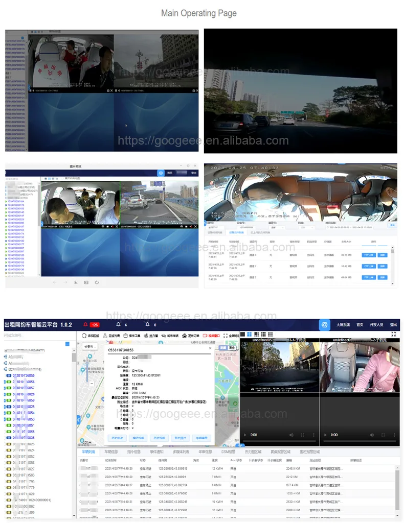Select the single-window video layout icon

(242, 334)
